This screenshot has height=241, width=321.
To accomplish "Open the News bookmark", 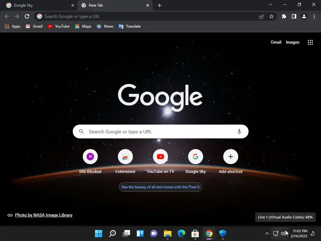I will [105, 26].
